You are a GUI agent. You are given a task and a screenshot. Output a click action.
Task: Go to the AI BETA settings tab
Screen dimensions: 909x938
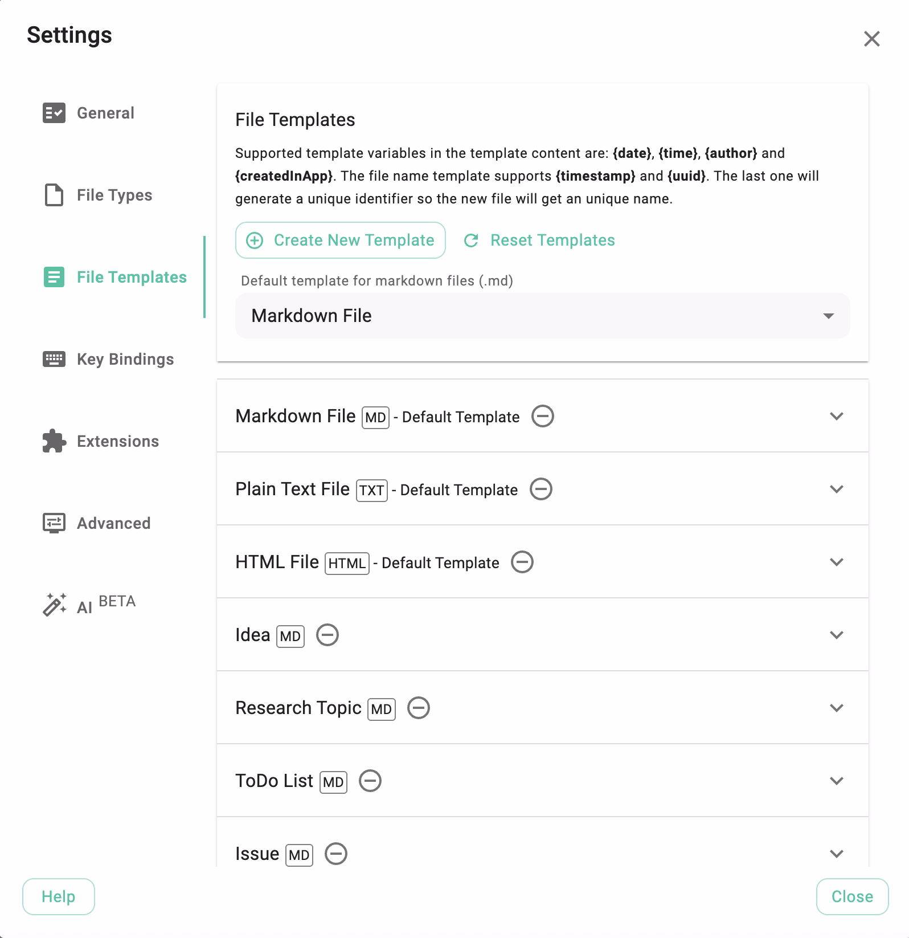pos(106,605)
